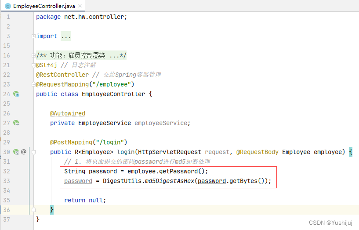
Task: Click autowired dependency gutter icon on line 27
Action: (x=16, y=123)
